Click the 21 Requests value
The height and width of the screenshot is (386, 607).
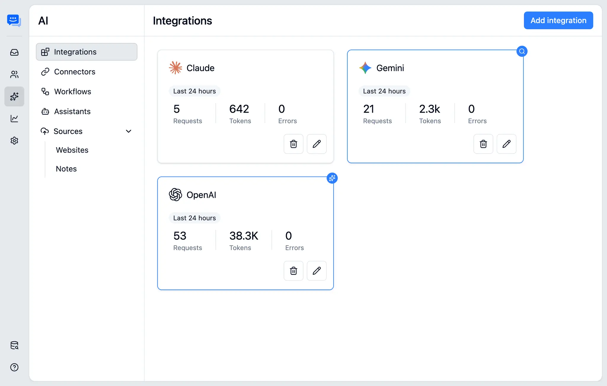(x=368, y=109)
